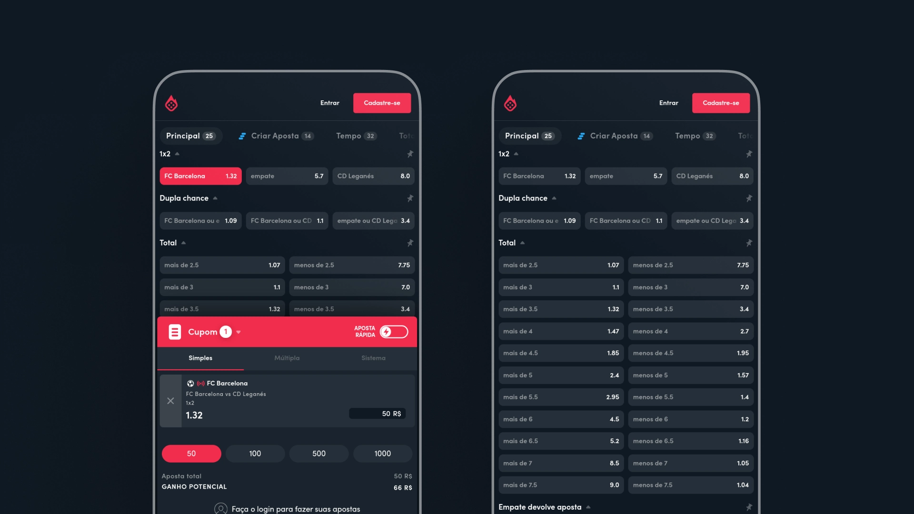Screen dimensions: 914x514
Task: Select the Sistema tab in Cupom
Action: pyautogui.click(x=373, y=358)
